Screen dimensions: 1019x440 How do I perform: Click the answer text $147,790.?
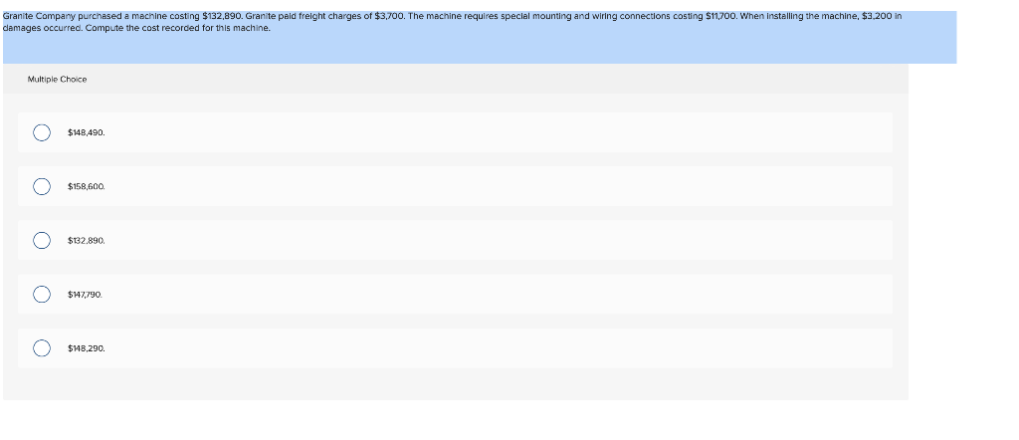pos(86,295)
